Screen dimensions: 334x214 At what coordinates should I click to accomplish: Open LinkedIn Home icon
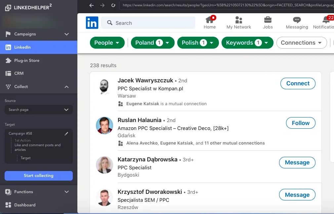point(210,20)
